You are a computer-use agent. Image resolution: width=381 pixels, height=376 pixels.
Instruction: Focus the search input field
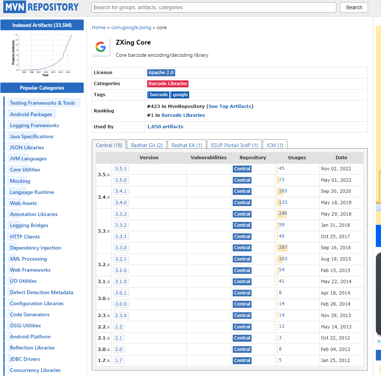coord(214,7)
